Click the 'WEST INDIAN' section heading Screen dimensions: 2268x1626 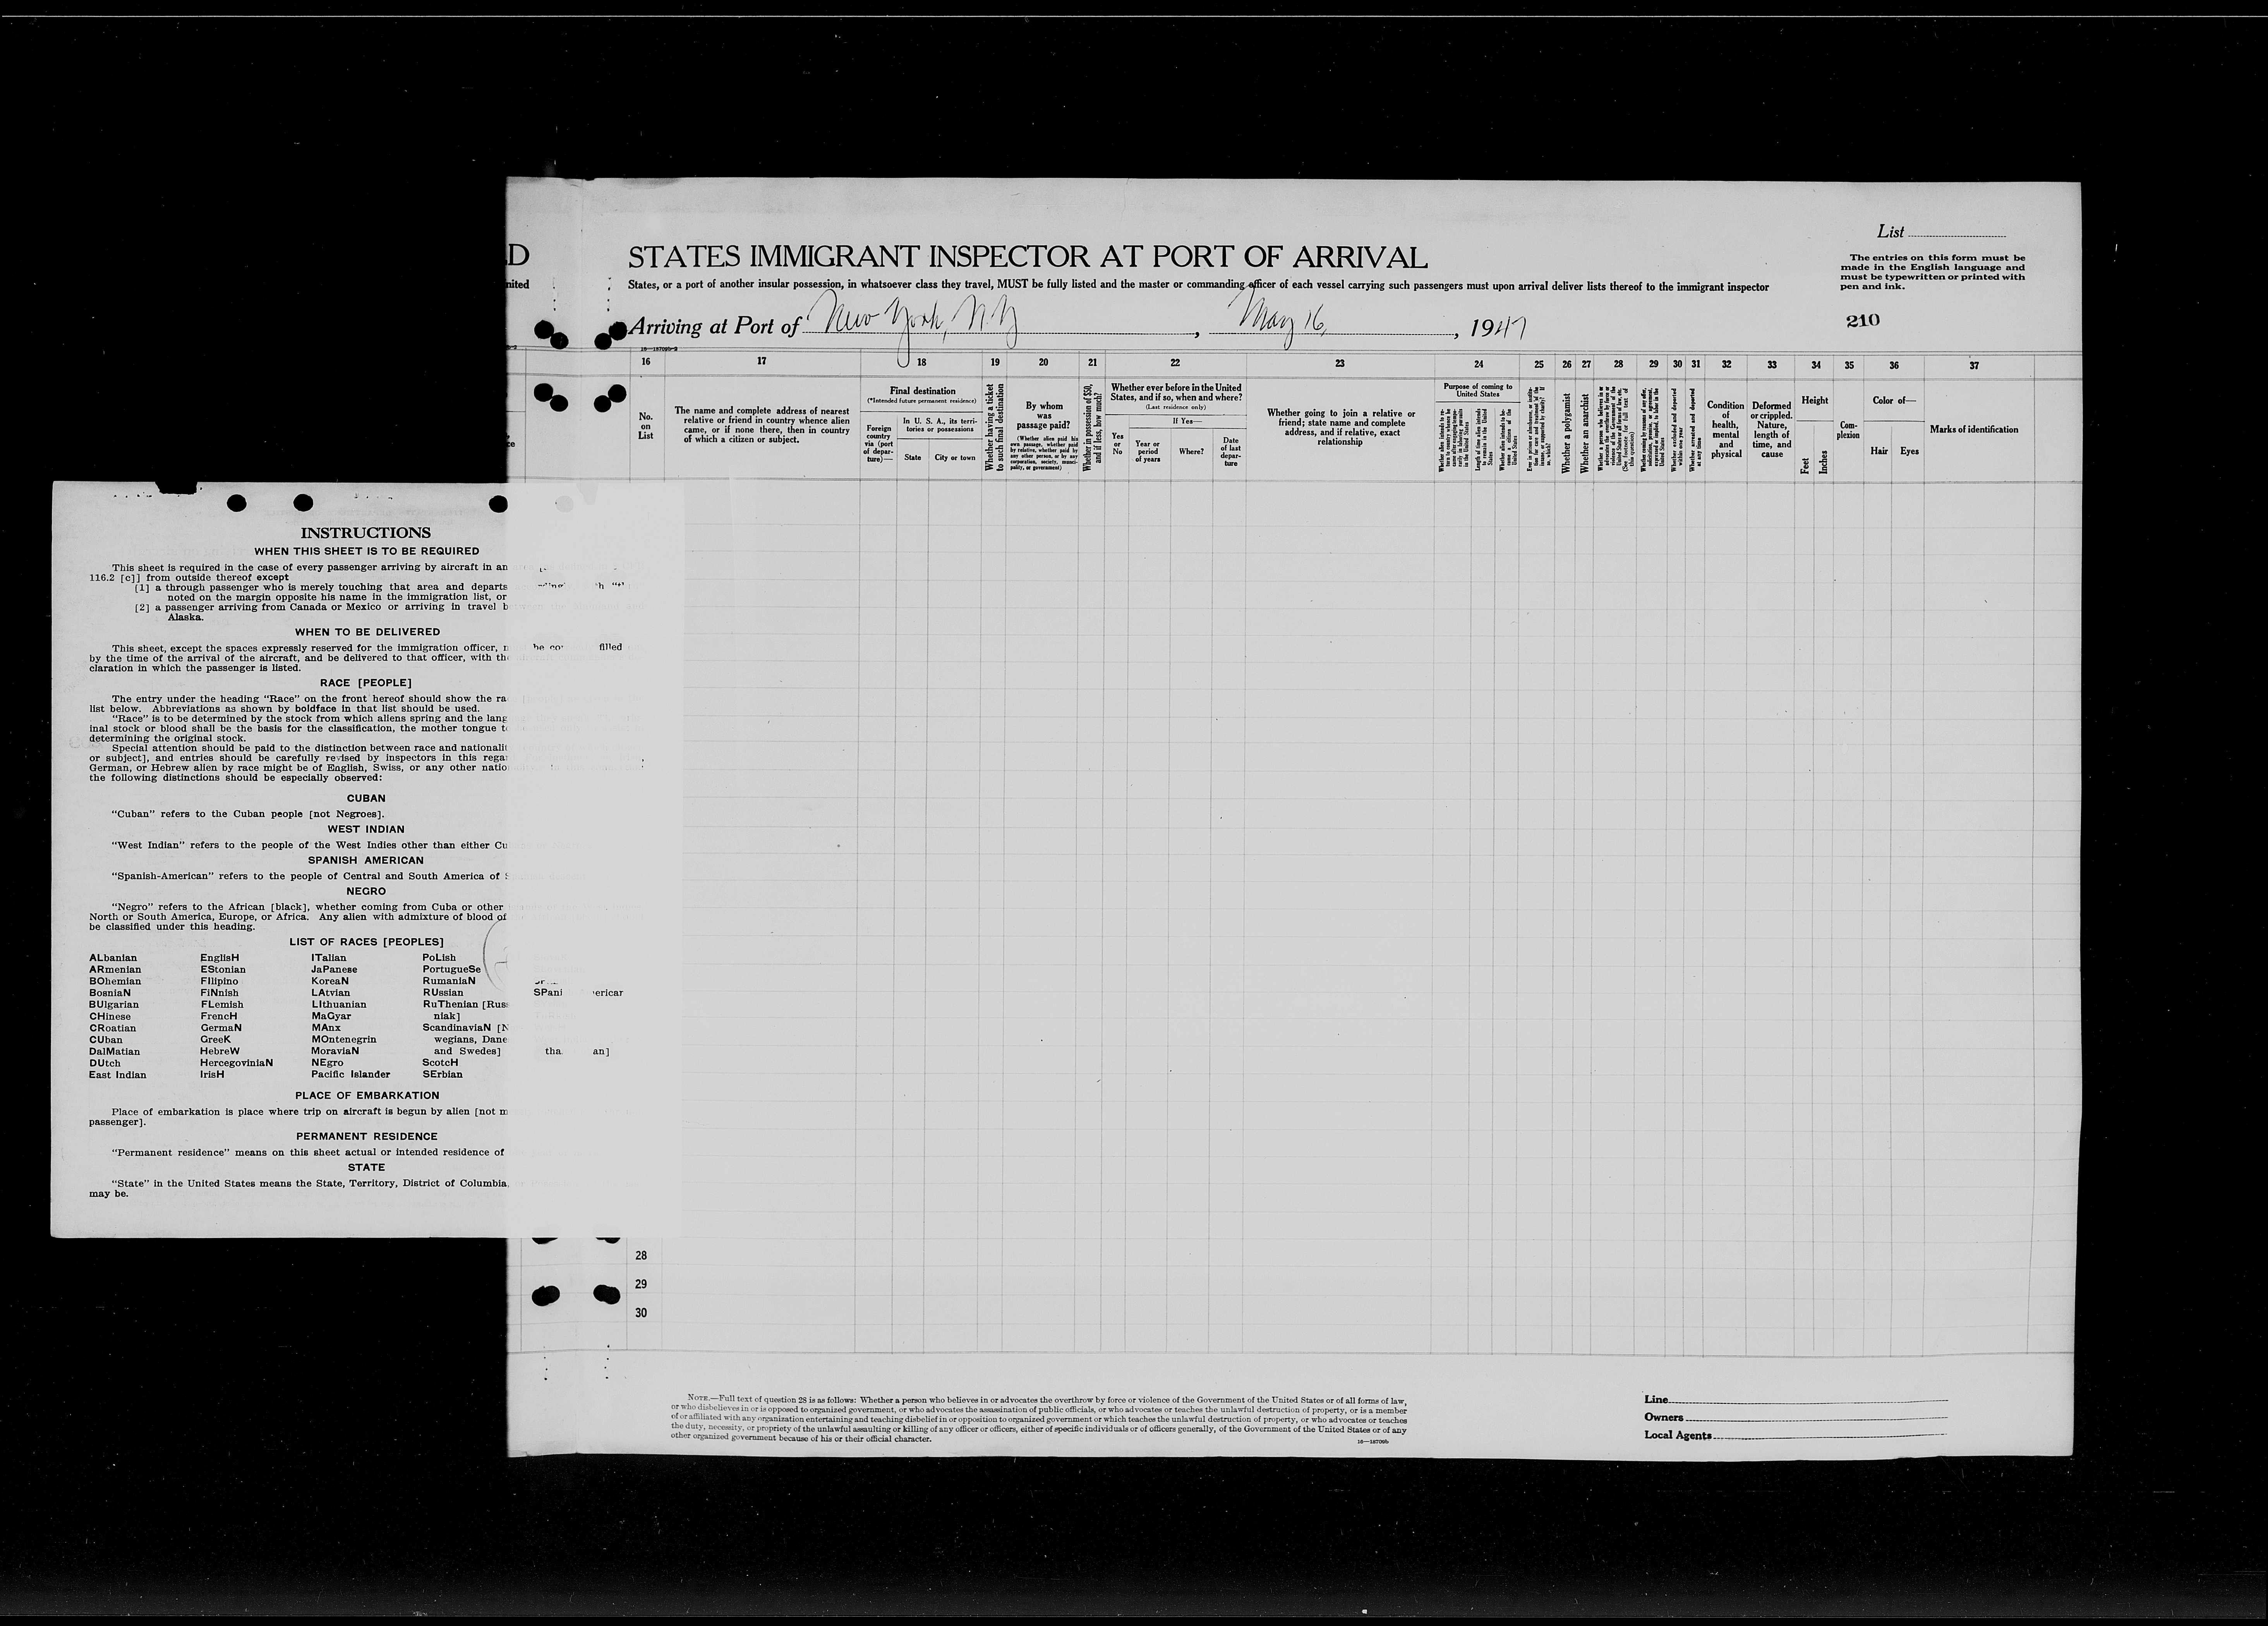tap(366, 829)
